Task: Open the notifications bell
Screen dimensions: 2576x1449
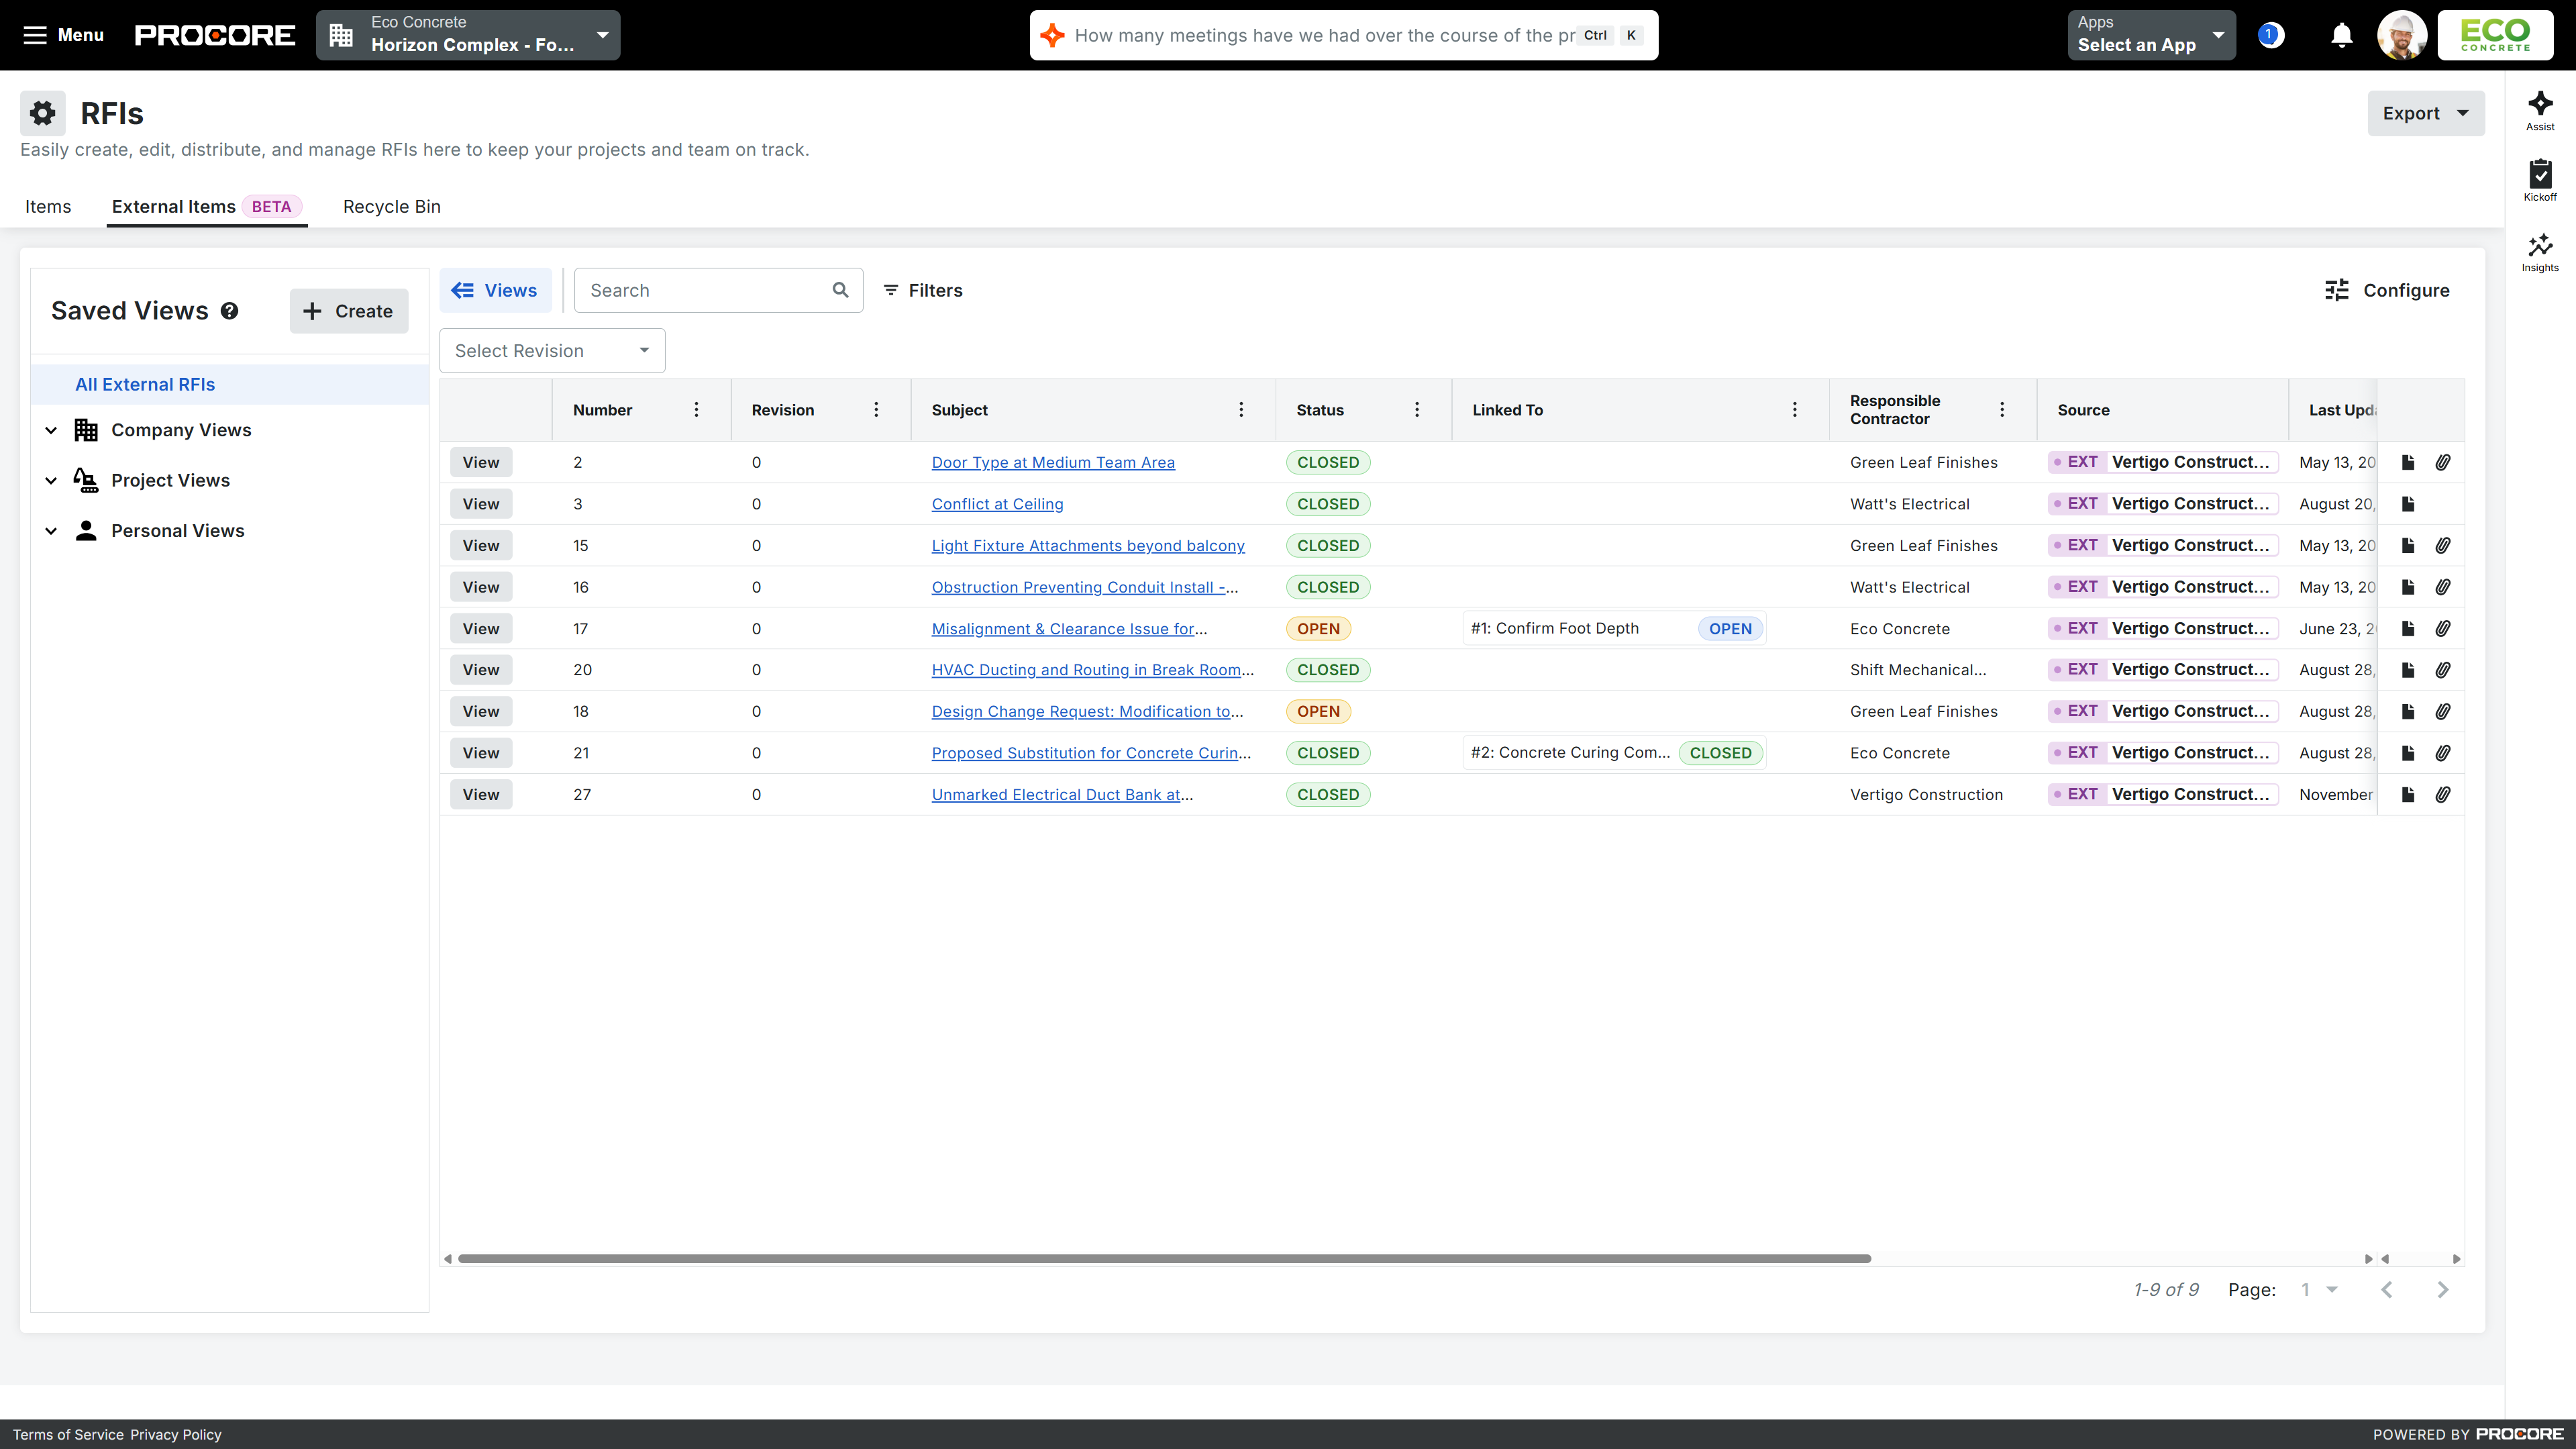Action: [x=2341, y=36]
